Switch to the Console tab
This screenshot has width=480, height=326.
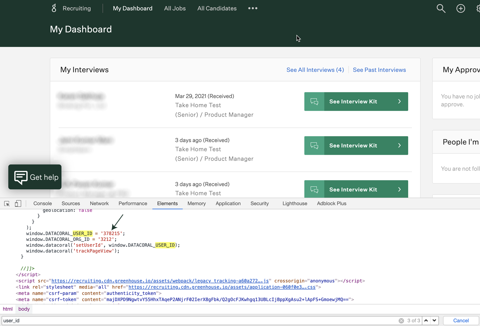point(42,203)
